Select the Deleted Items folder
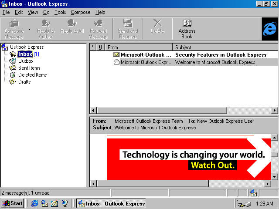 33,75
